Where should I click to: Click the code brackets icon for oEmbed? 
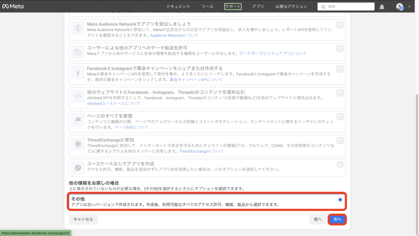coord(78,96)
